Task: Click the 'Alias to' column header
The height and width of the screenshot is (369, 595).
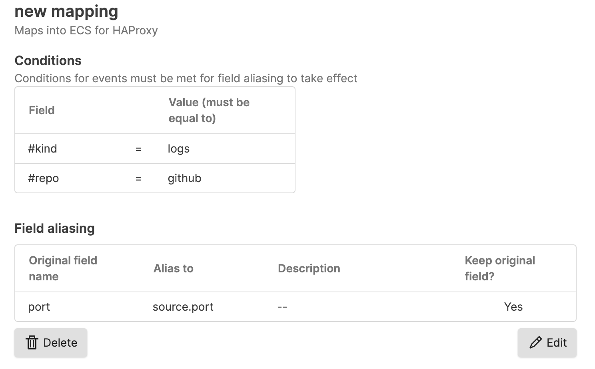Action: pyautogui.click(x=173, y=268)
